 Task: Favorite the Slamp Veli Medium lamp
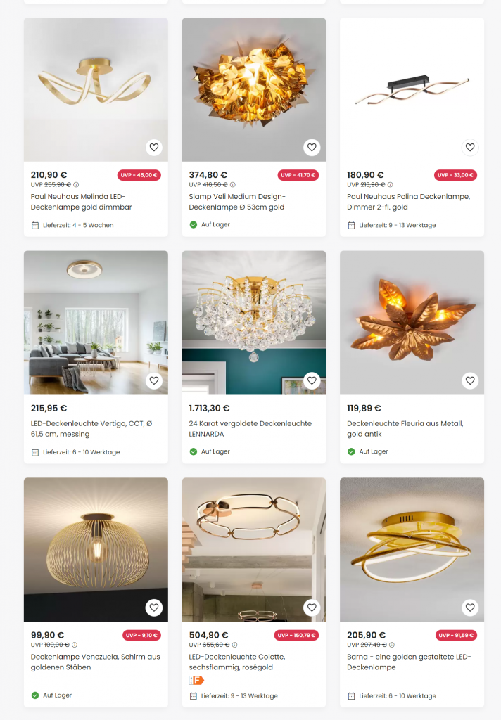tap(312, 148)
